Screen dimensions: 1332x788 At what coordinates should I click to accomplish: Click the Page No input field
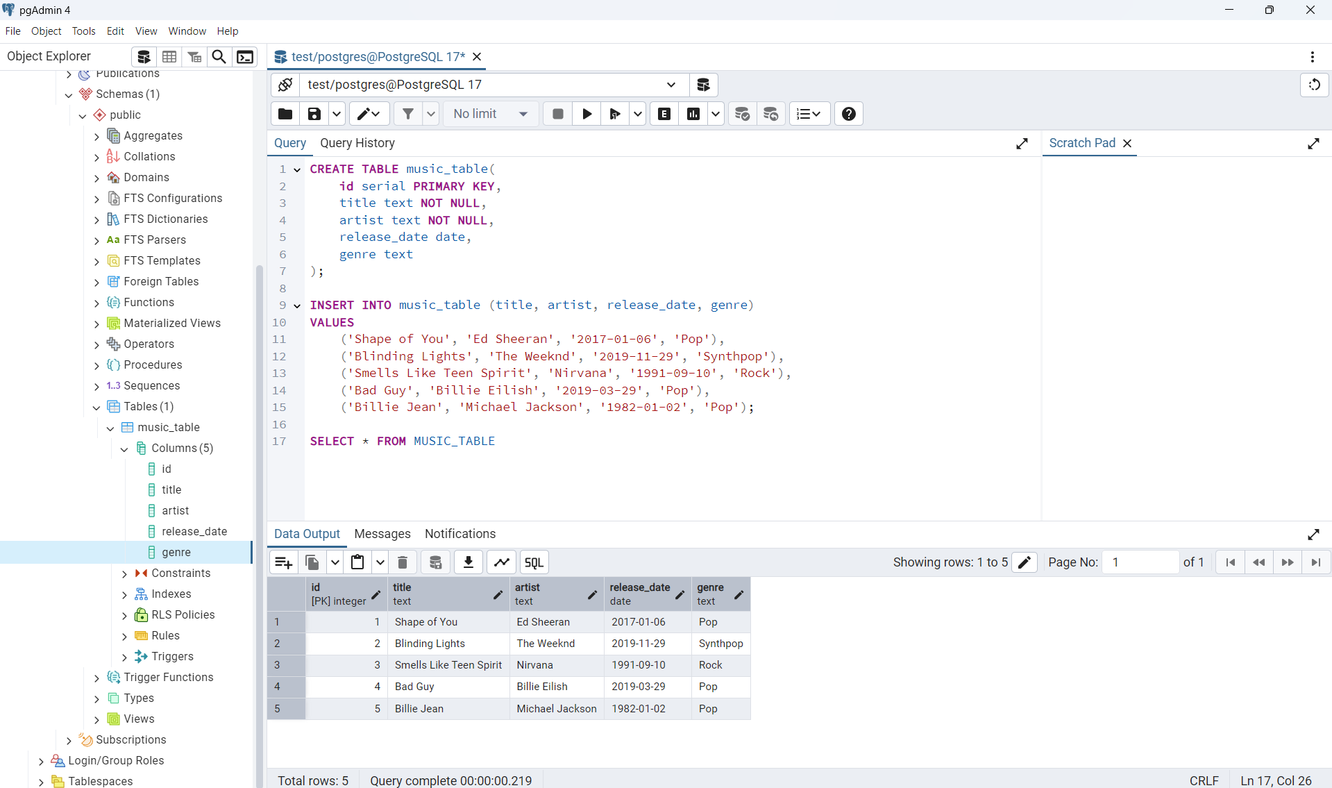(1140, 562)
